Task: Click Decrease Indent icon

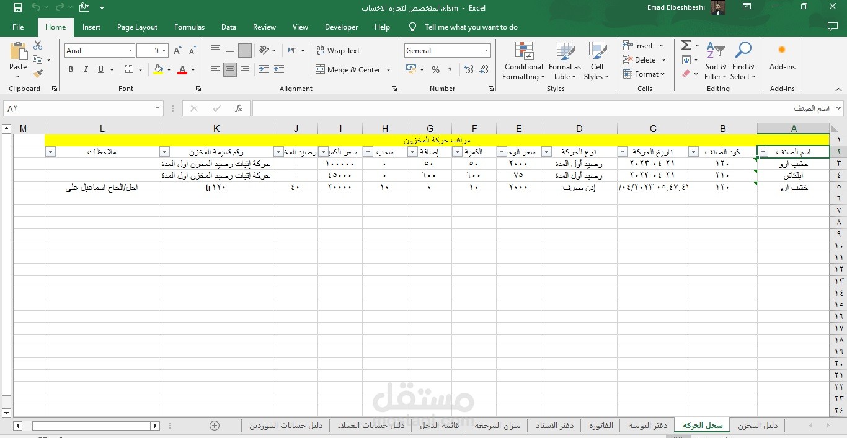Action: 264,70
